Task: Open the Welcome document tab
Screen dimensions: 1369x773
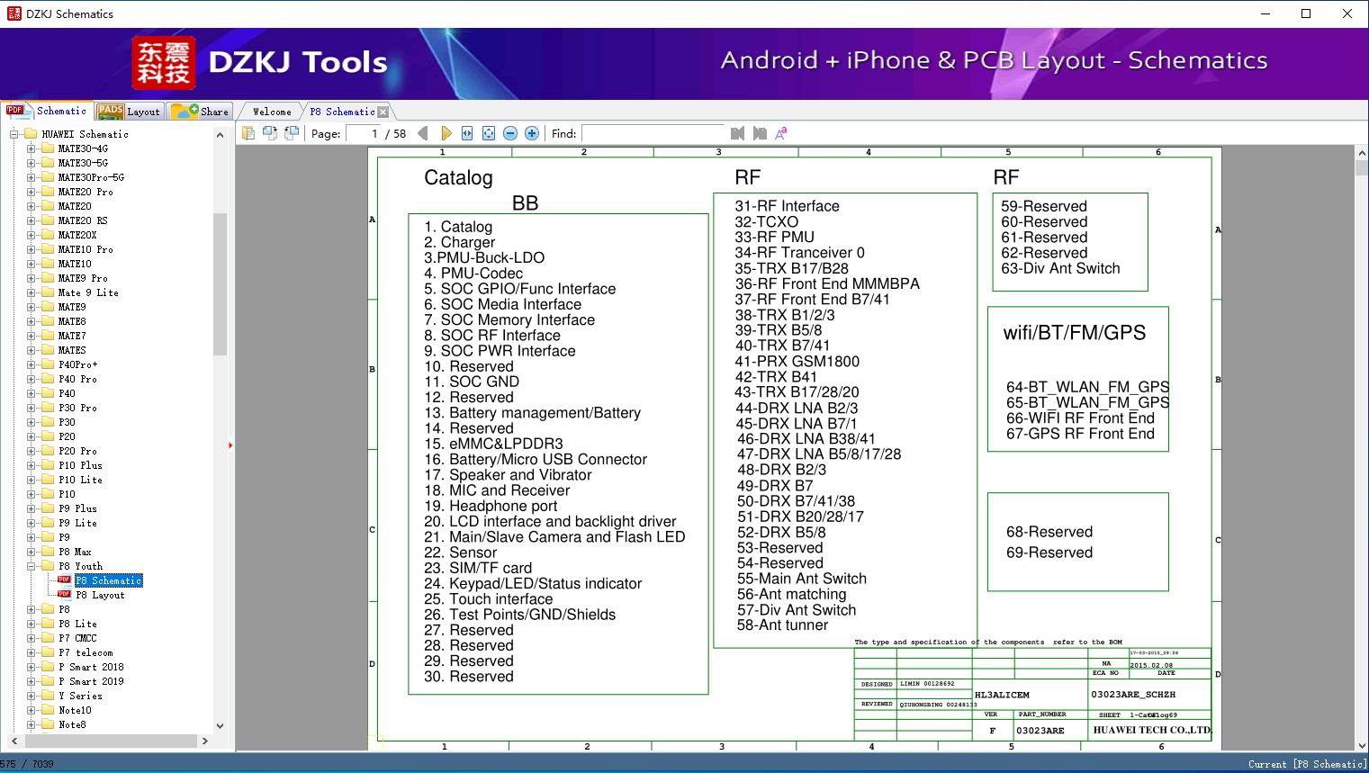Action: 272,112
